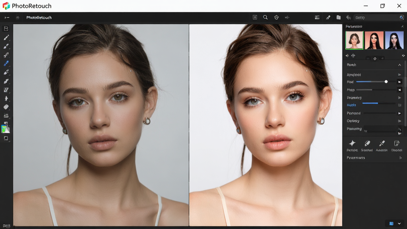Click the Ssmad eraser button
The height and width of the screenshot is (229, 407).
point(367,146)
